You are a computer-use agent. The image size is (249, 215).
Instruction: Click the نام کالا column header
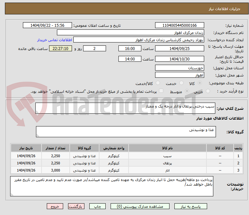point(168,148)
